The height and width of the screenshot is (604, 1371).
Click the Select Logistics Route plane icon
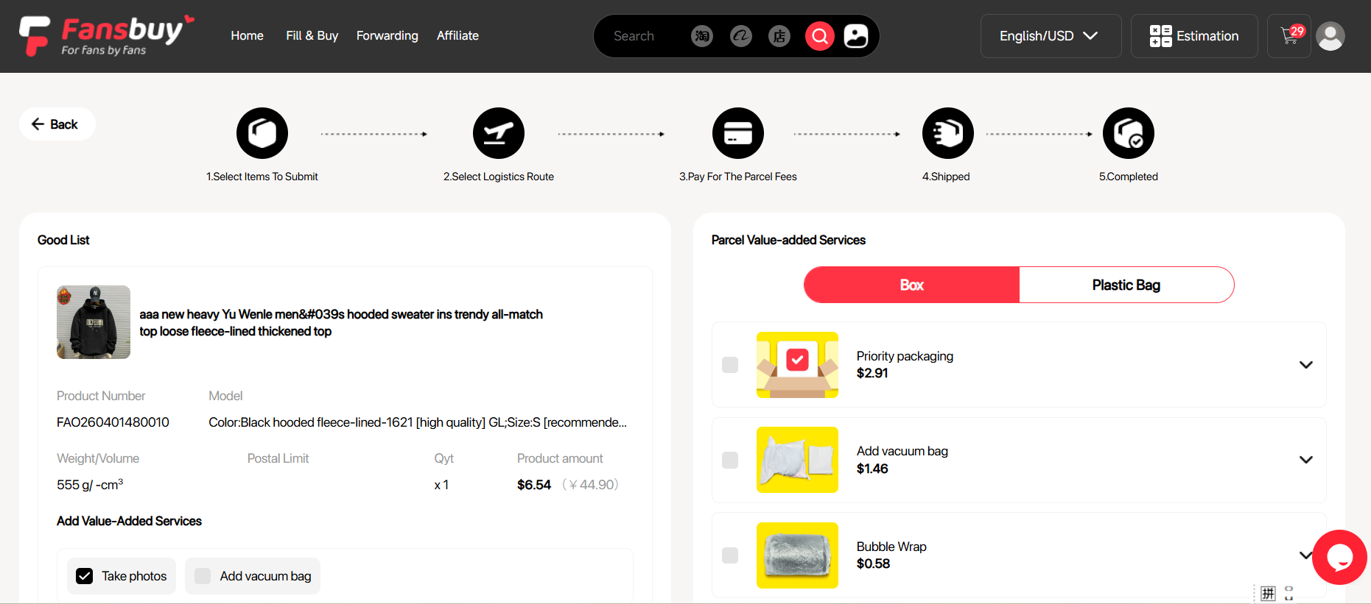pyautogui.click(x=499, y=133)
